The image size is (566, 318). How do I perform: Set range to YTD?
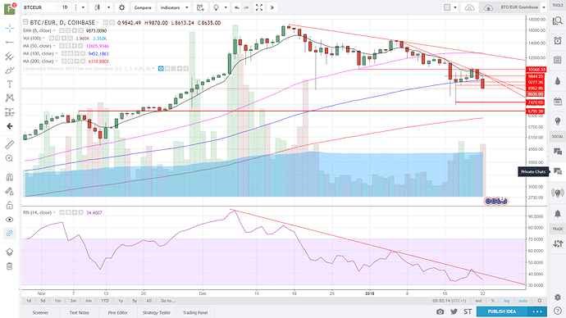coord(105,301)
